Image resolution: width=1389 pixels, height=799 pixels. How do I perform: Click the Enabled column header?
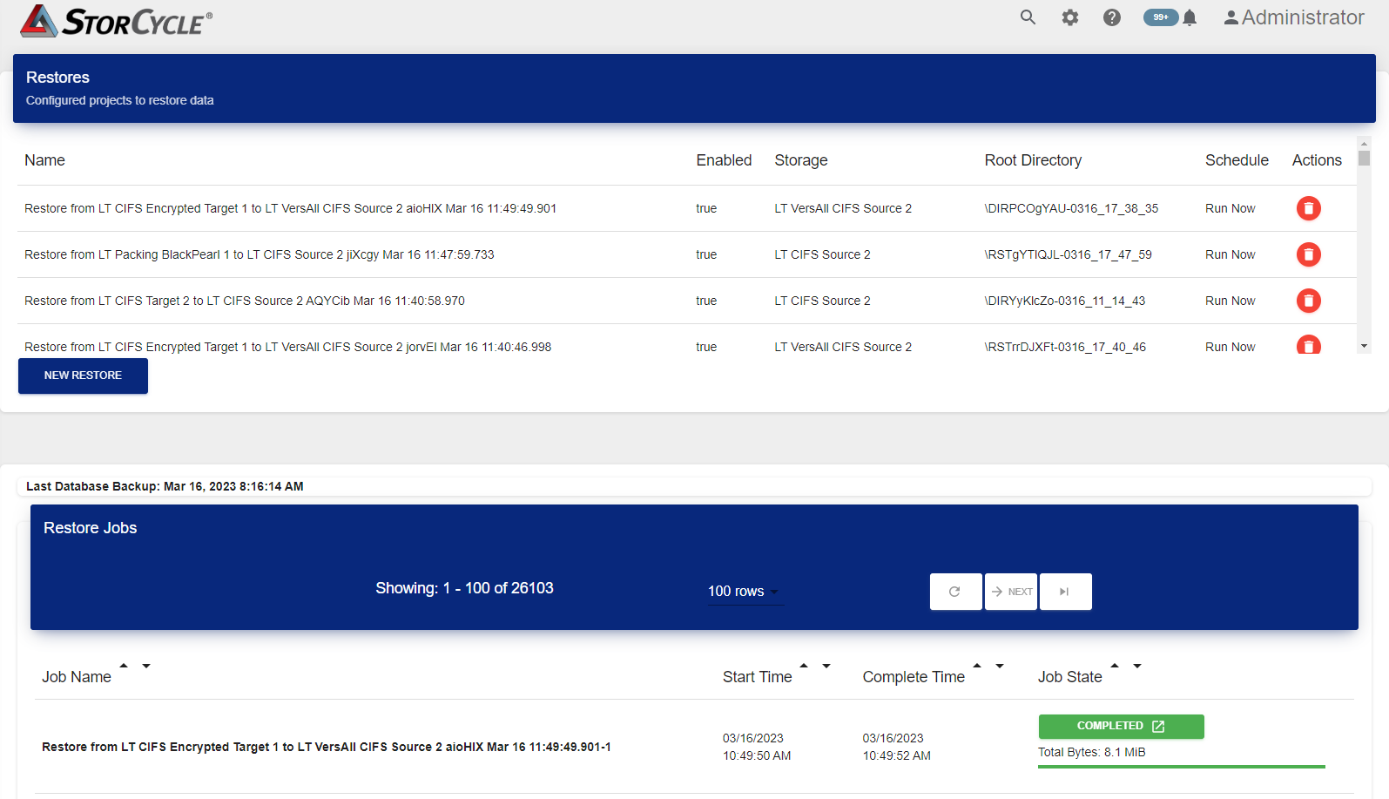click(724, 160)
